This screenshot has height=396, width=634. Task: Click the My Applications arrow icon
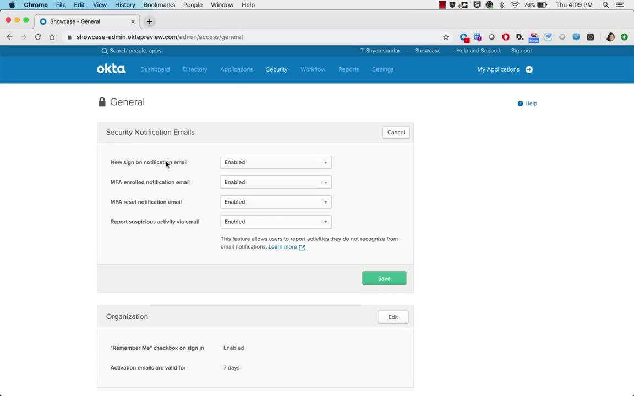click(x=529, y=69)
